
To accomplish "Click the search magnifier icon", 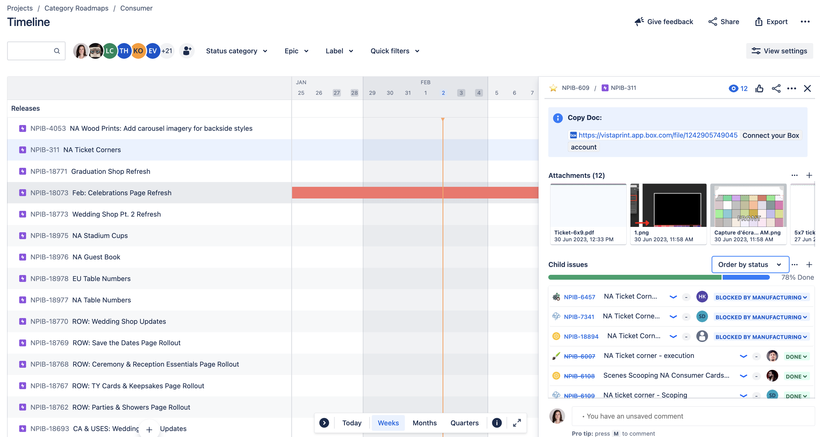I will click(57, 51).
